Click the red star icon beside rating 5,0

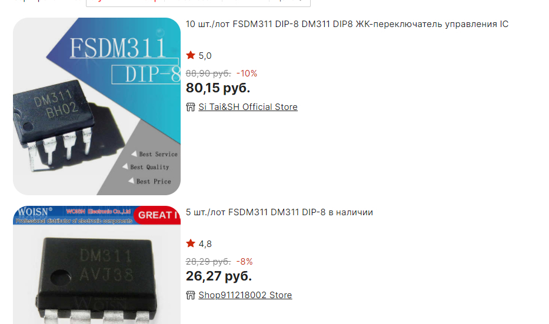click(191, 55)
